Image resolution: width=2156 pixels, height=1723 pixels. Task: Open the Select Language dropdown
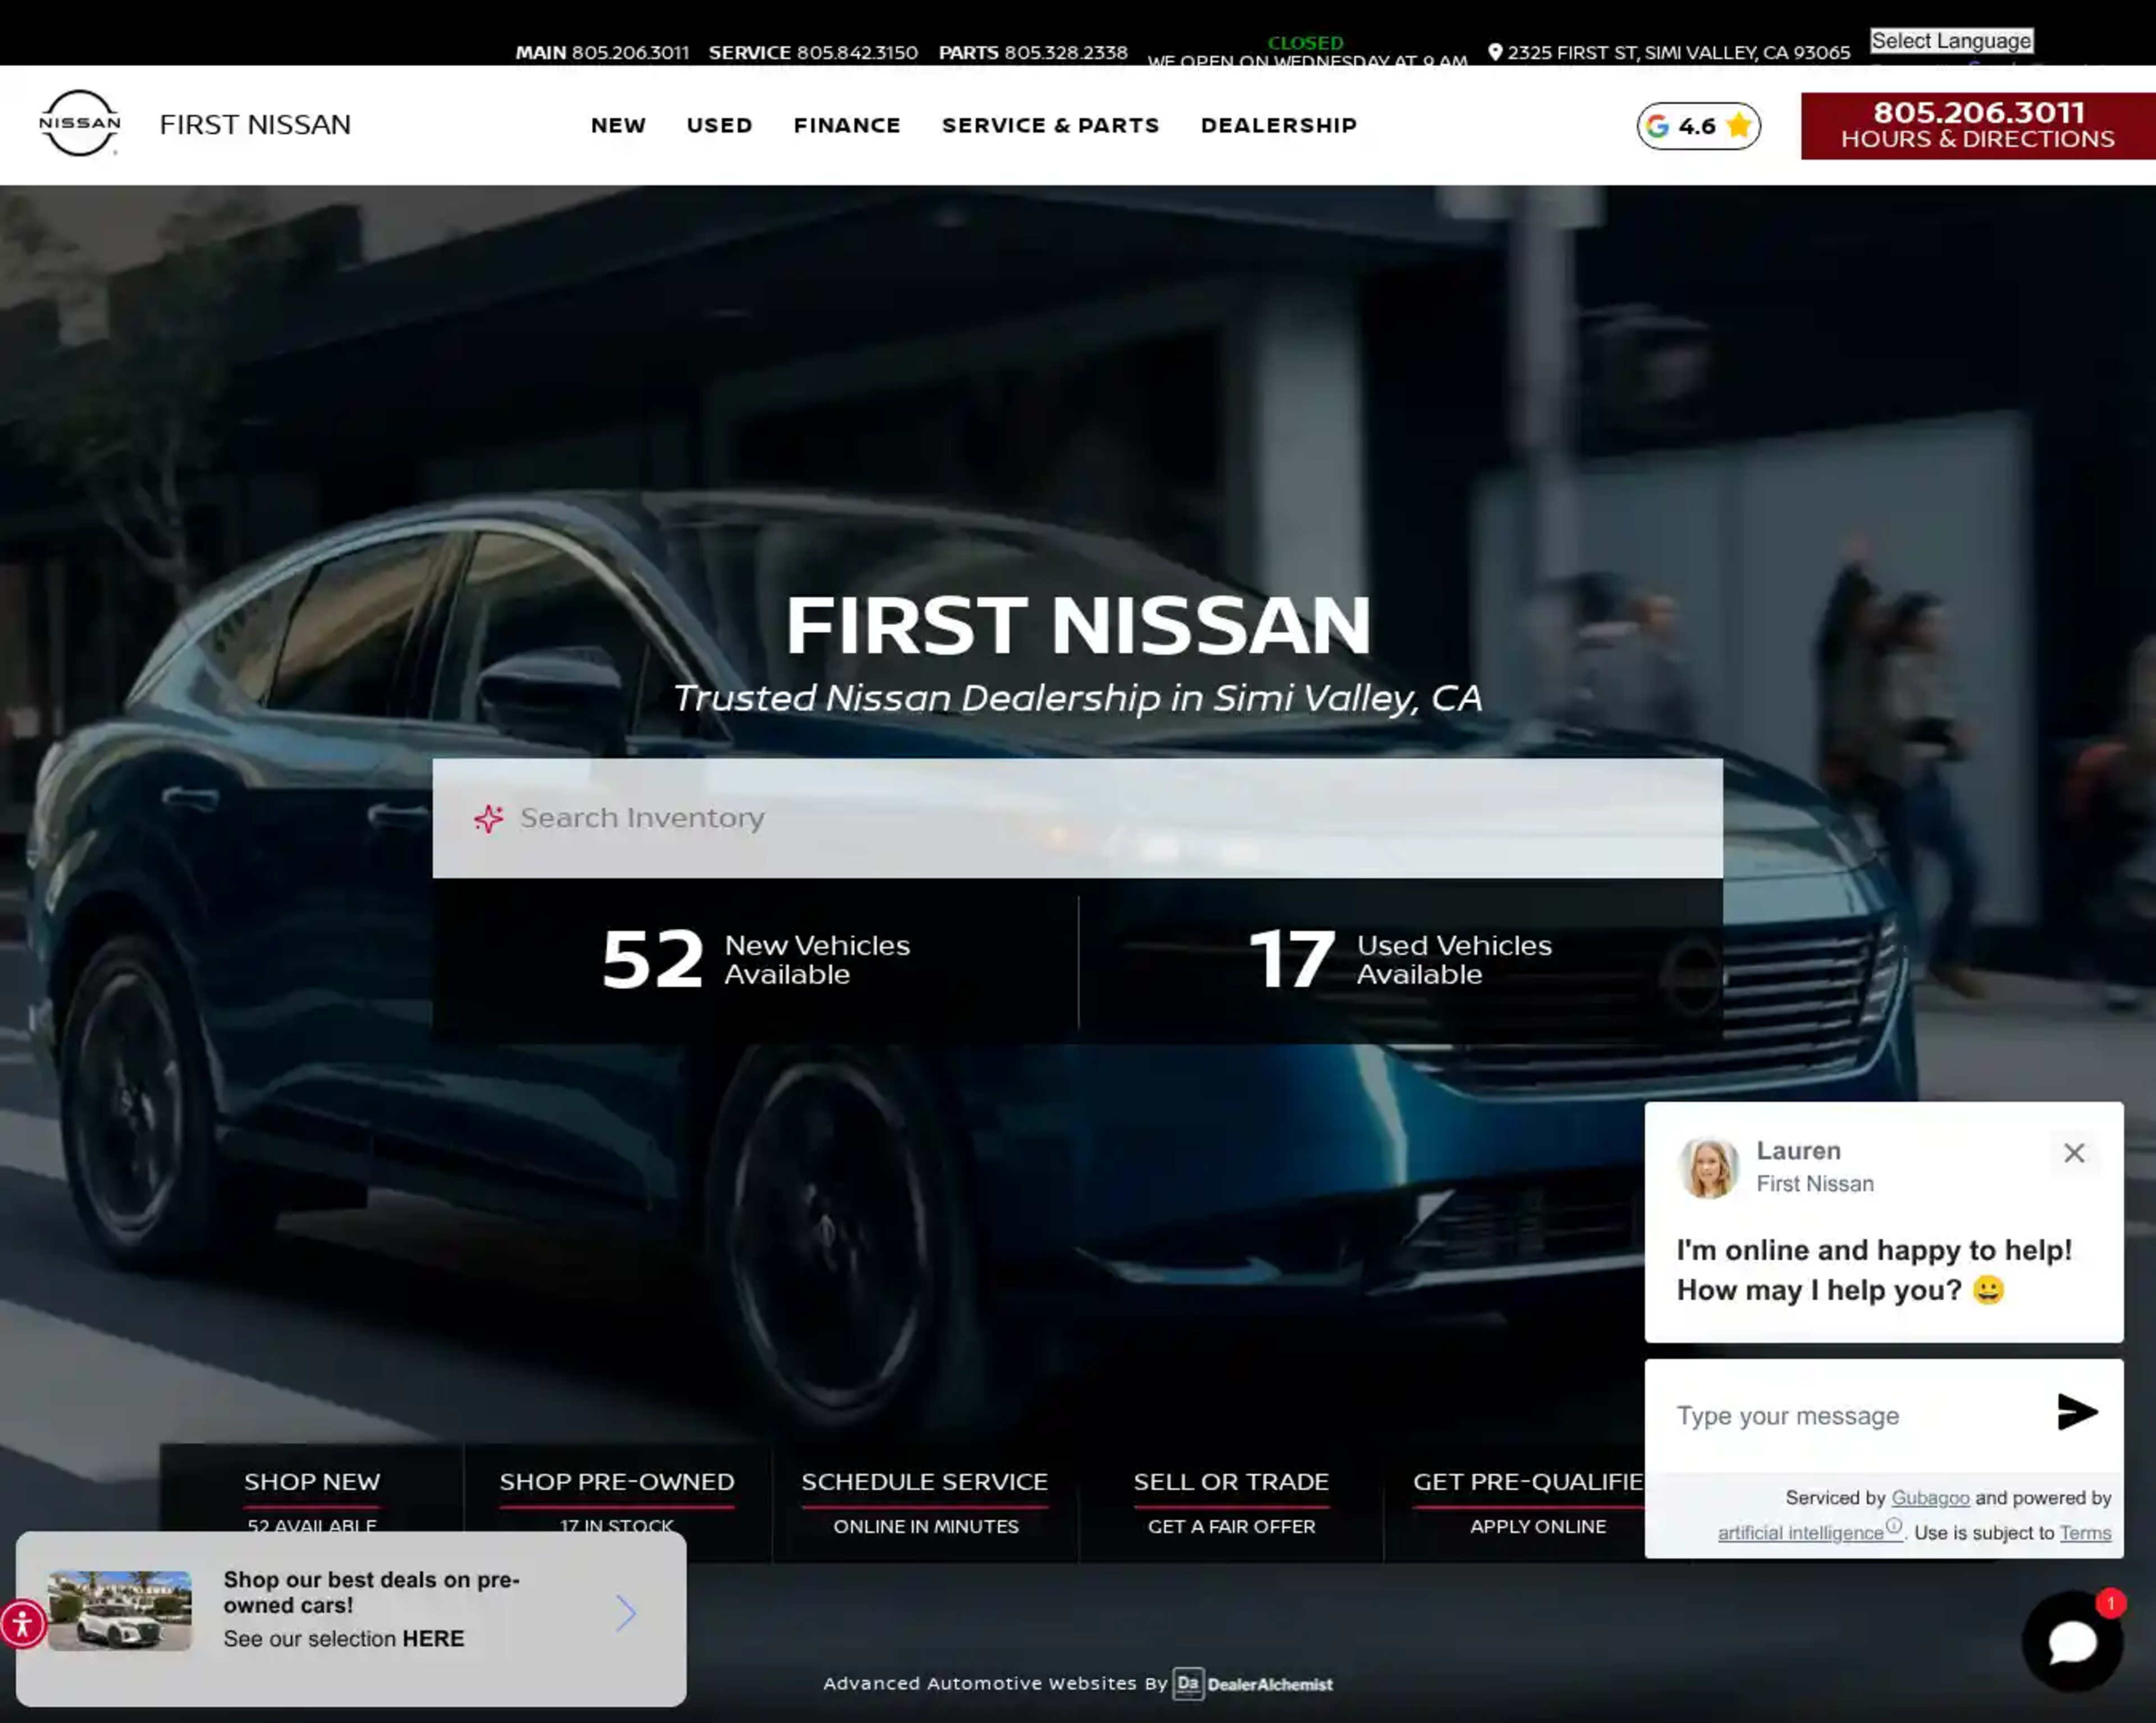click(x=1951, y=41)
